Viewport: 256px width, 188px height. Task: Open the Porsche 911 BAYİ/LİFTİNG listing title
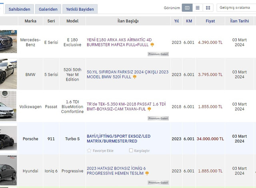[118, 139]
